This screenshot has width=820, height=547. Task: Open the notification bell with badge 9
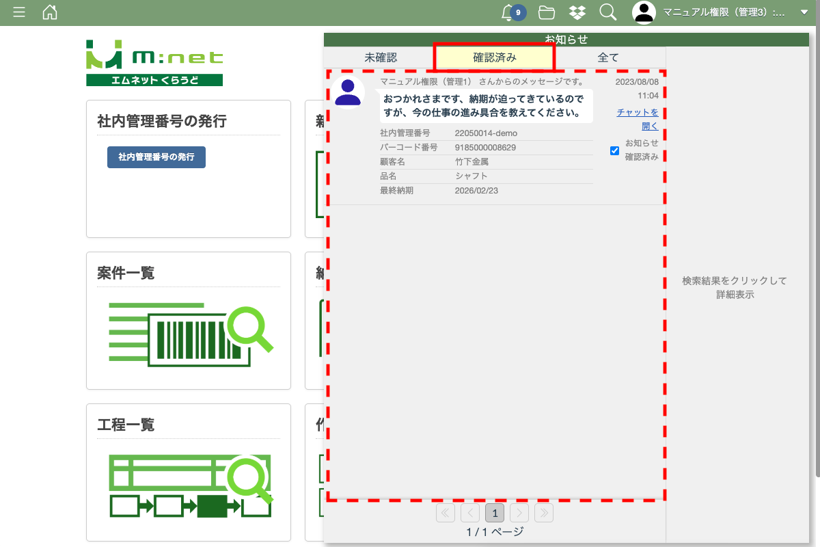point(508,12)
